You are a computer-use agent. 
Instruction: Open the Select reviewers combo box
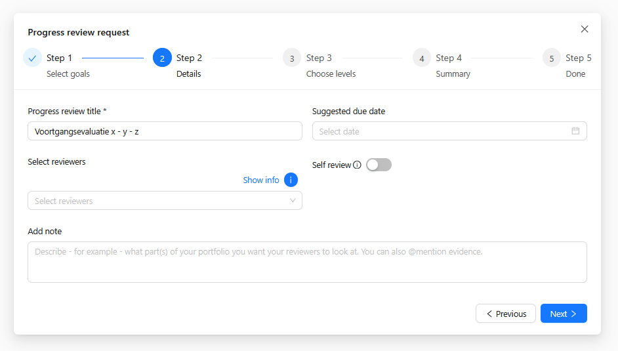point(165,201)
